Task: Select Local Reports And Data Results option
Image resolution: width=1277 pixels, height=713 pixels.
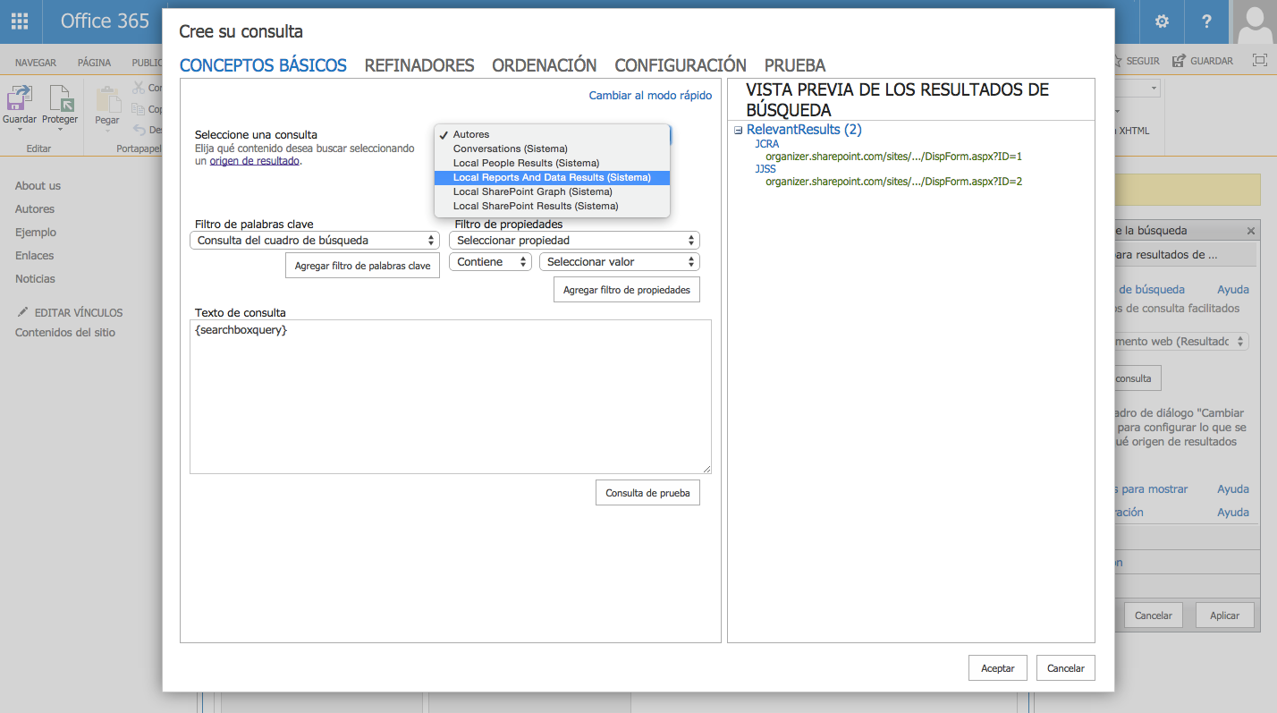Action: coord(552,176)
